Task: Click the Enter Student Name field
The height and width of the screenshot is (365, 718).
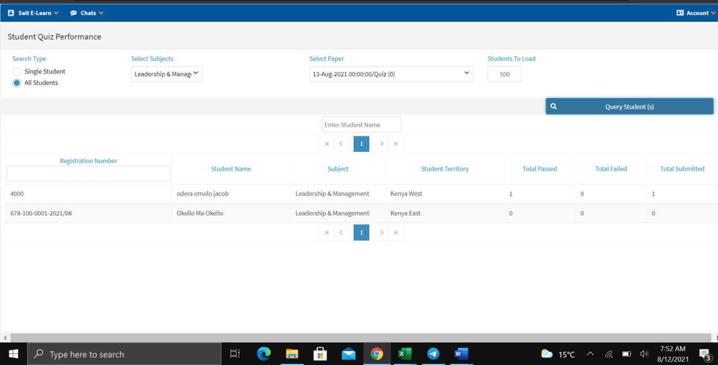Action: point(361,124)
